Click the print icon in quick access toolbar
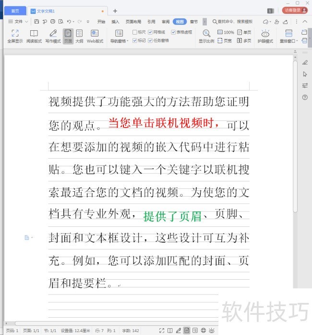 coord(53,22)
